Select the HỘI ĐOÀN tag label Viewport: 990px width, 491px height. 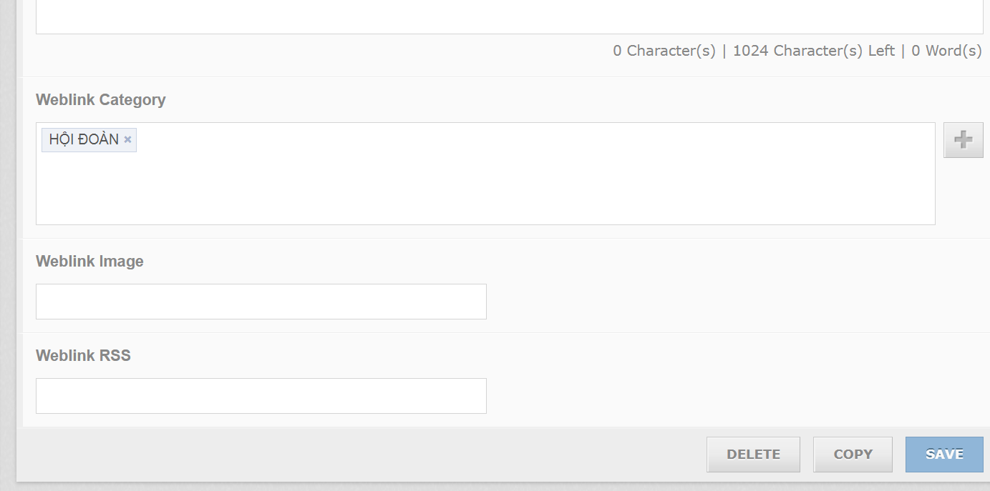coord(84,140)
